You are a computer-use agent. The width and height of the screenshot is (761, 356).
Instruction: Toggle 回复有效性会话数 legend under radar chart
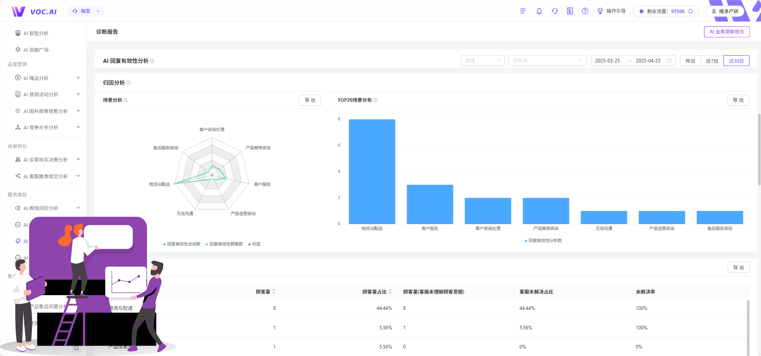[182, 244]
